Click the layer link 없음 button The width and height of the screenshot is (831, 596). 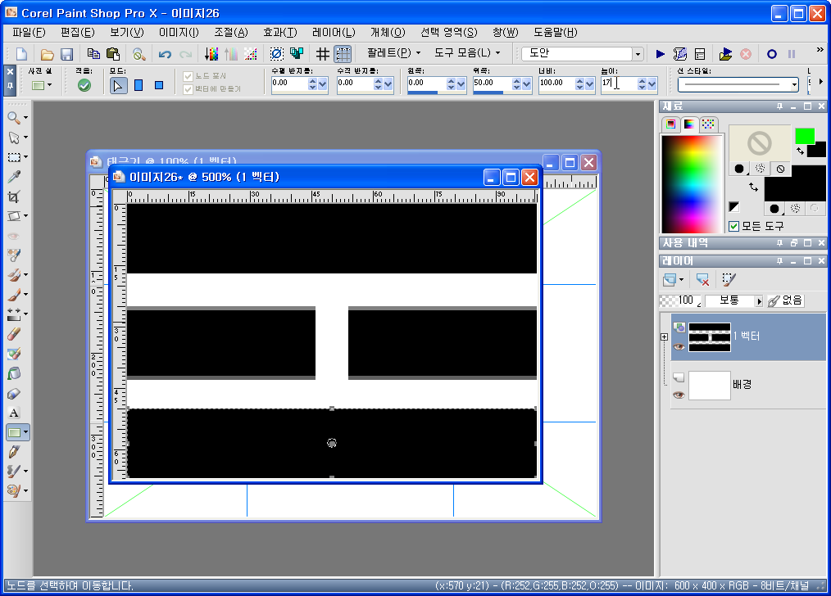785,300
